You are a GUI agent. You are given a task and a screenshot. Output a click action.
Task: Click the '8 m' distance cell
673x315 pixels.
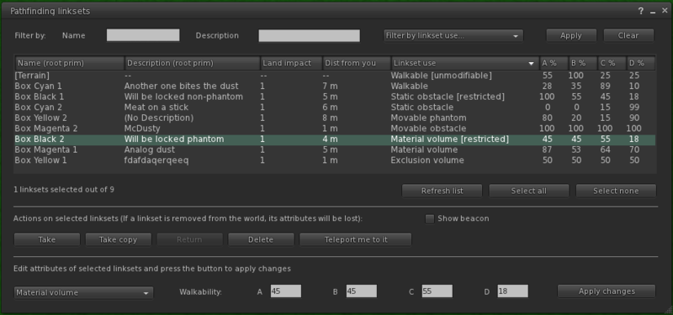(x=330, y=118)
